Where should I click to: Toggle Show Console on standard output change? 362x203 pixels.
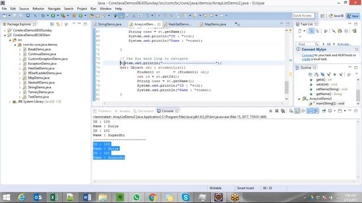tap(309, 111)
